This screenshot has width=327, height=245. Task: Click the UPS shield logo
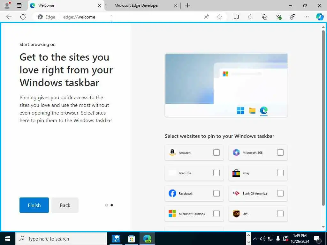coord(236,214)
